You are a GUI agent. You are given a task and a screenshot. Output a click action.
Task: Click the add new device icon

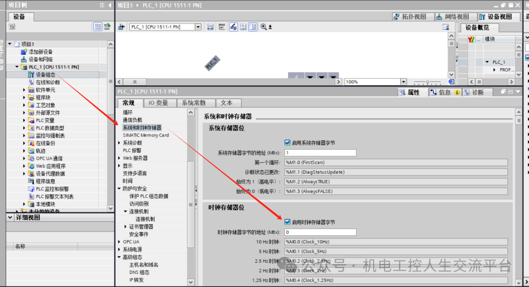[x=24, y=52]
